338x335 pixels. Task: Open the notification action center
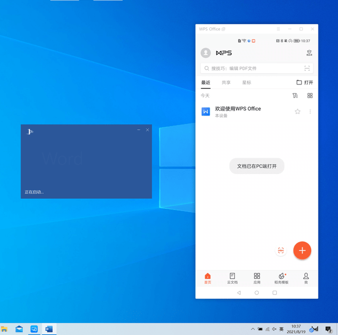pyautogui.click(x=328, y=329)
